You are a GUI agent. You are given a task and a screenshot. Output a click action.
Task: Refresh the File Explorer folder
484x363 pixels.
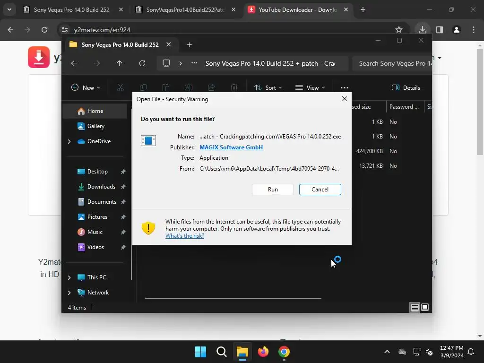142,63
